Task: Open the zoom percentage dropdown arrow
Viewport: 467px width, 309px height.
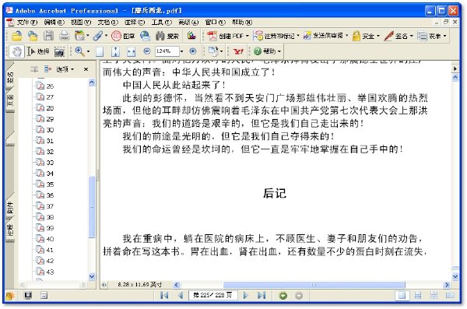Action: coord(181,51)
